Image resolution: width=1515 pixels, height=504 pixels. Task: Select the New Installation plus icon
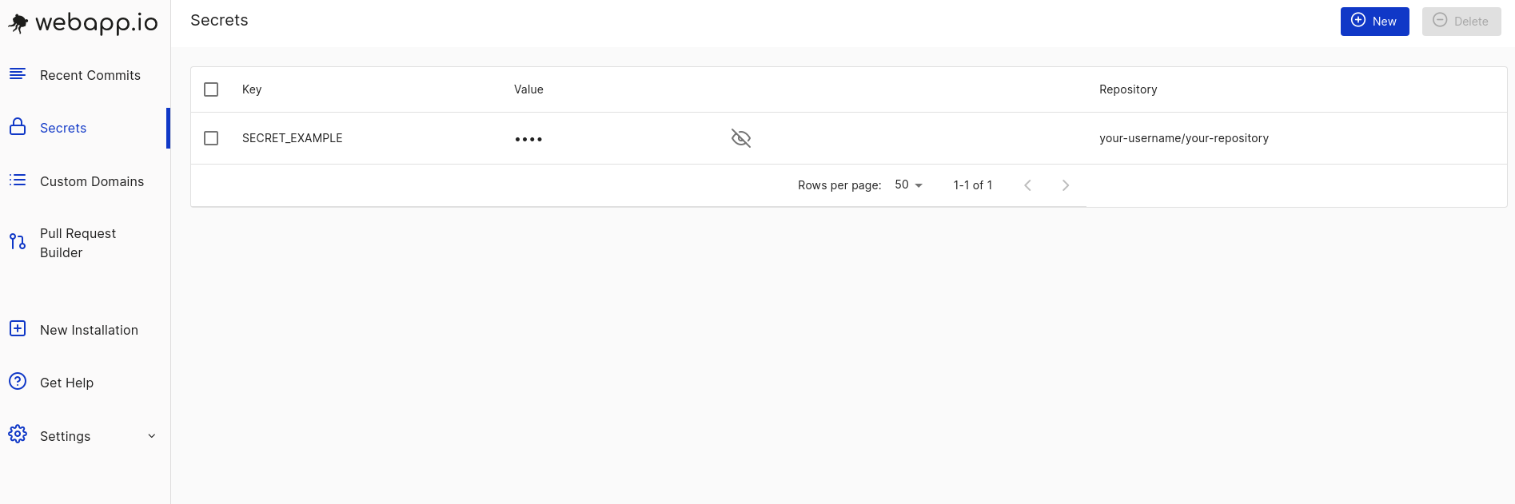(x=17, y=327)
